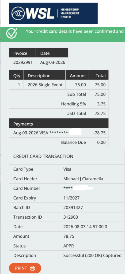Click the WSL wave logo icon
Viewport: 125px width, 274px height.
[x=17, y=13]
